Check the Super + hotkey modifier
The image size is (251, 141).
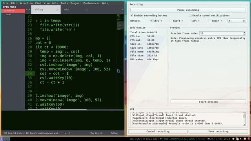[x=209, y=21]
